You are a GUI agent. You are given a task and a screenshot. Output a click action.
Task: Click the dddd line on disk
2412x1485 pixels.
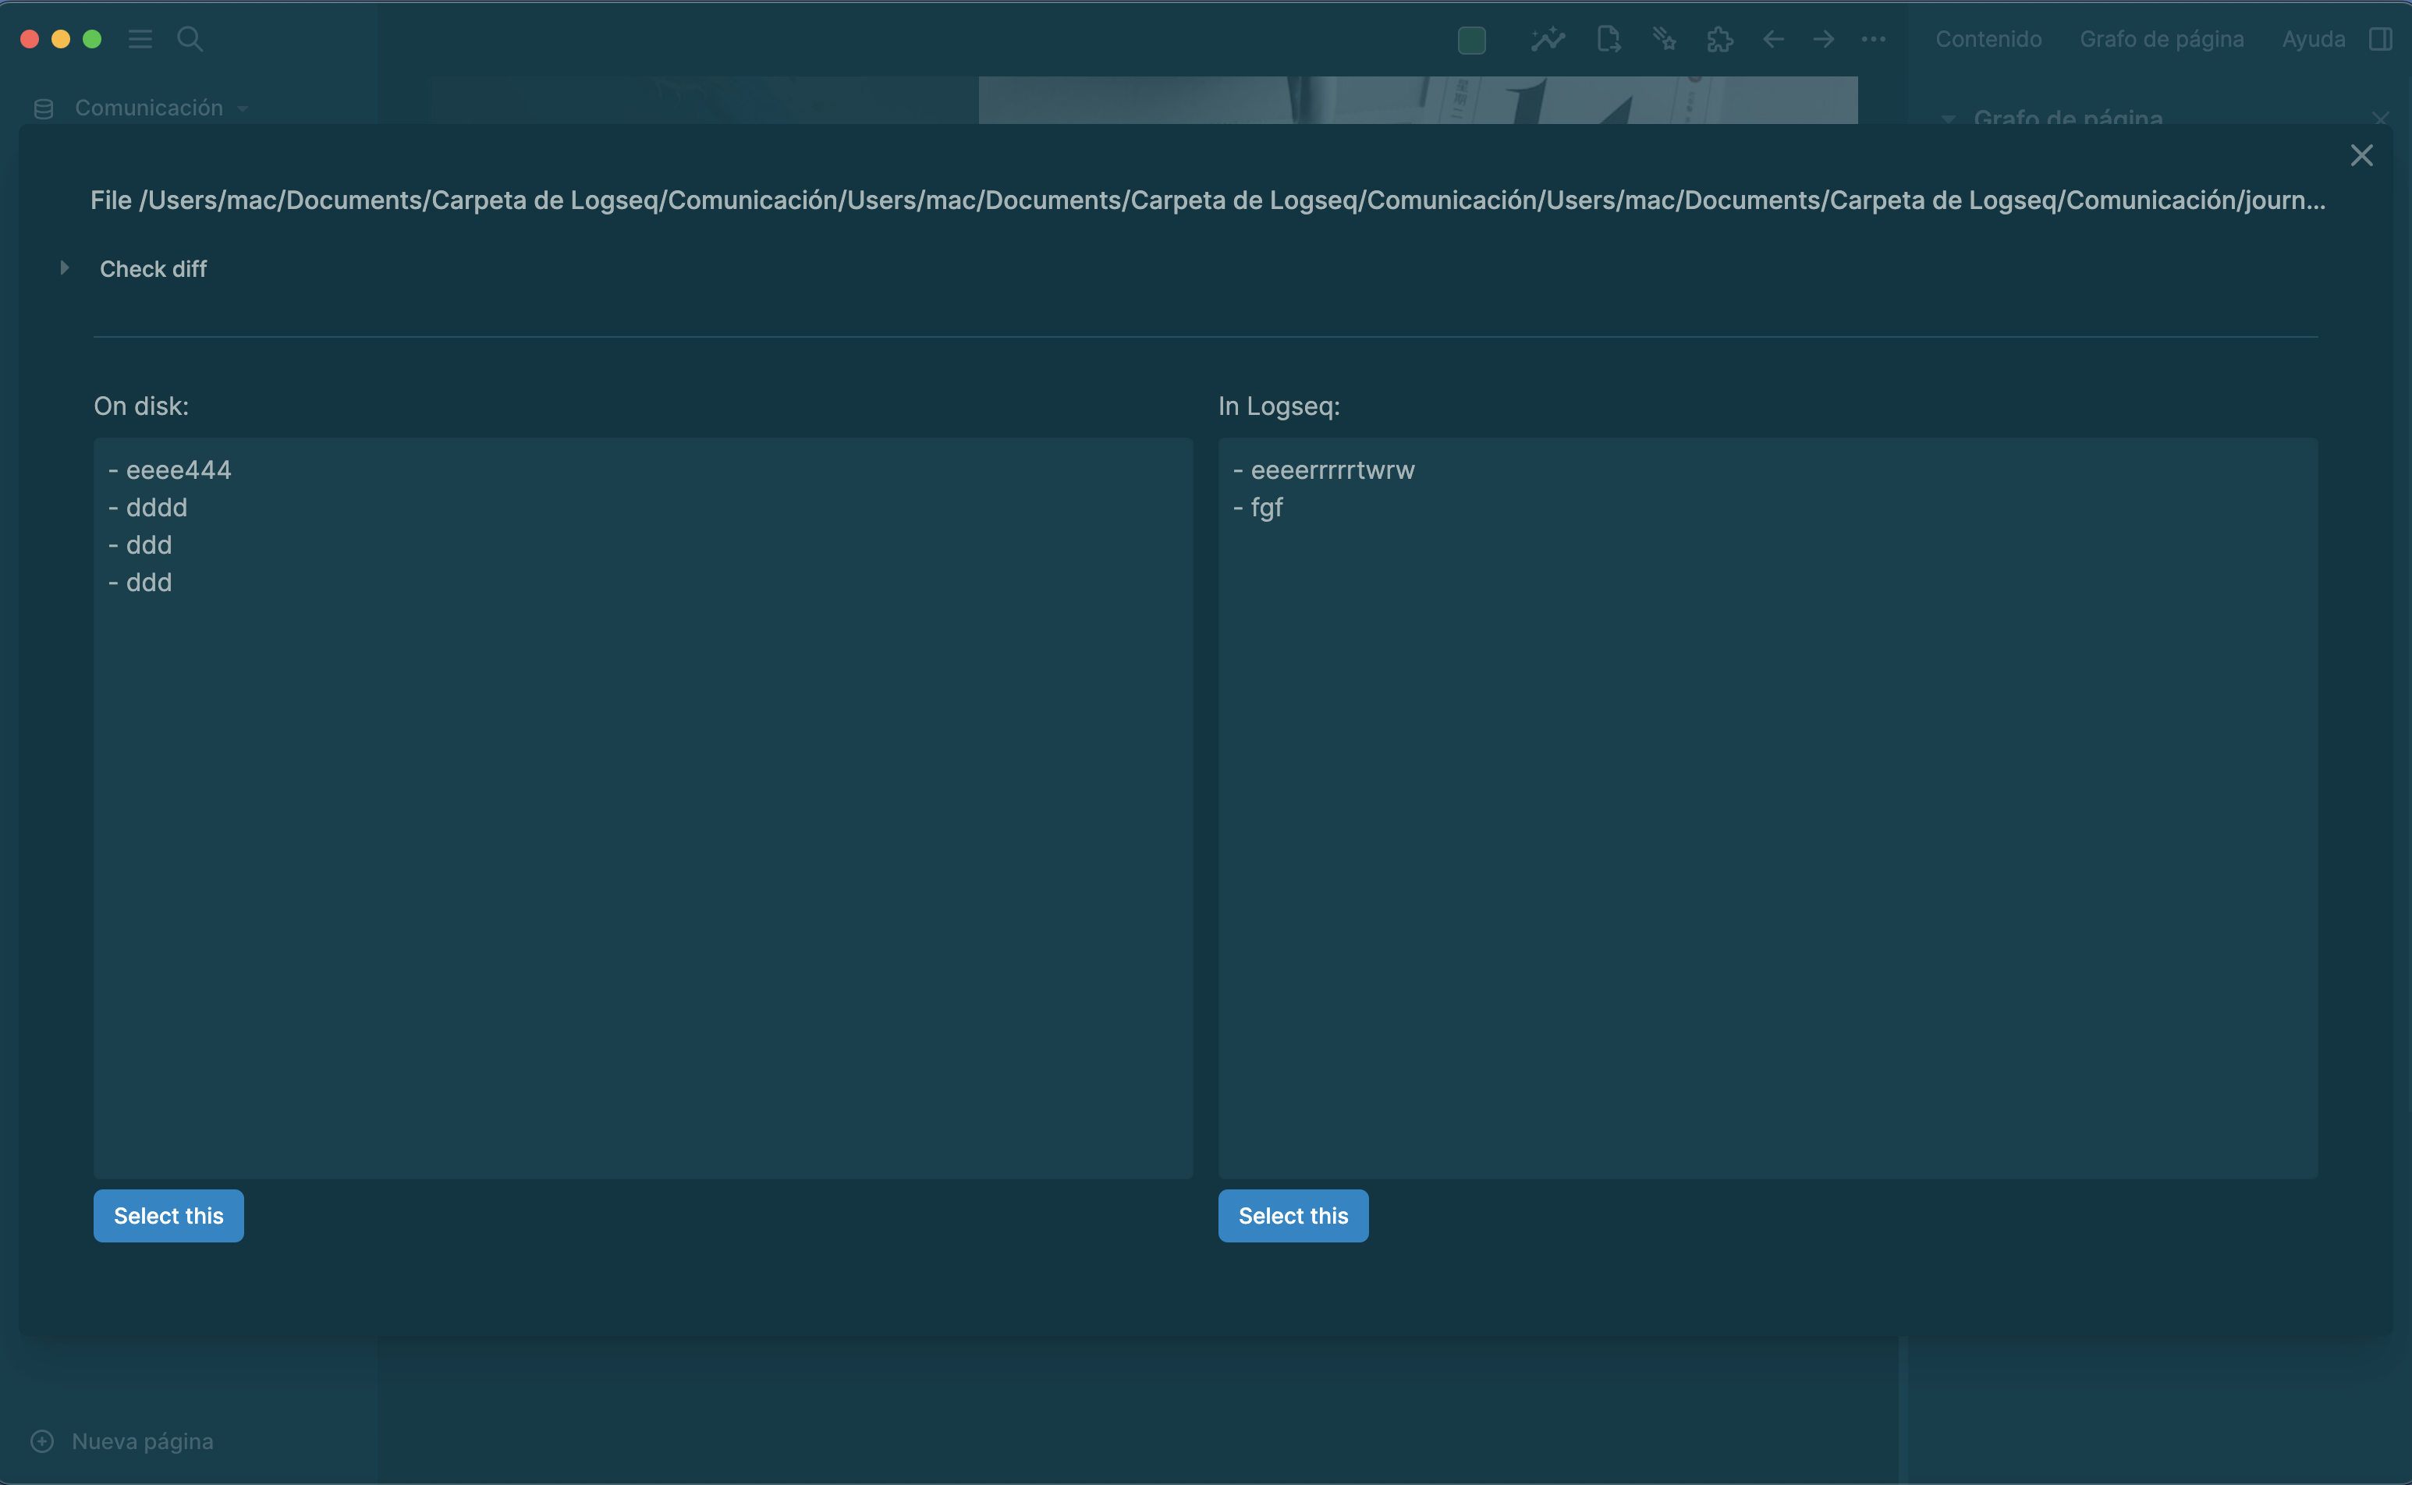click(147, 507)
